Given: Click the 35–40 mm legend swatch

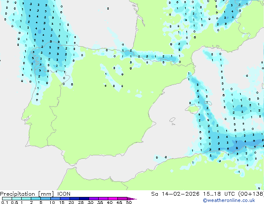Looking at the screenshot, I should [x=103, y=199].
